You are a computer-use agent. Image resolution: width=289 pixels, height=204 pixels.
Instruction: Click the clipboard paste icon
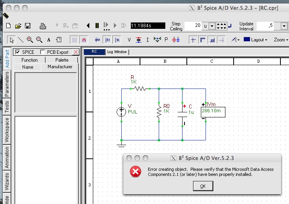pos(75,26)
